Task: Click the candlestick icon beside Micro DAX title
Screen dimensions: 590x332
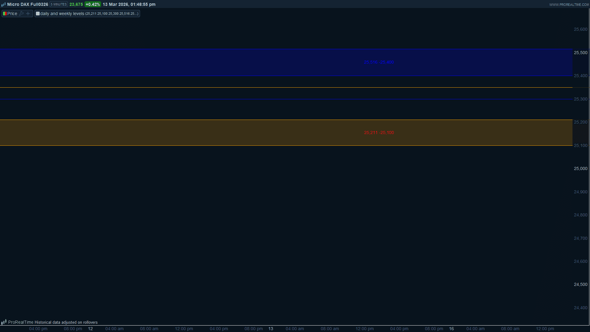Action: (x=3, y=5)
